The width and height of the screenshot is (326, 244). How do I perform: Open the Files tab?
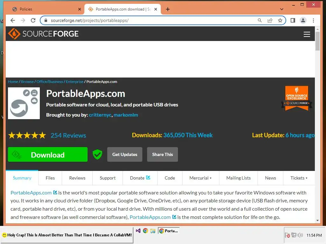tap(50, 178)
